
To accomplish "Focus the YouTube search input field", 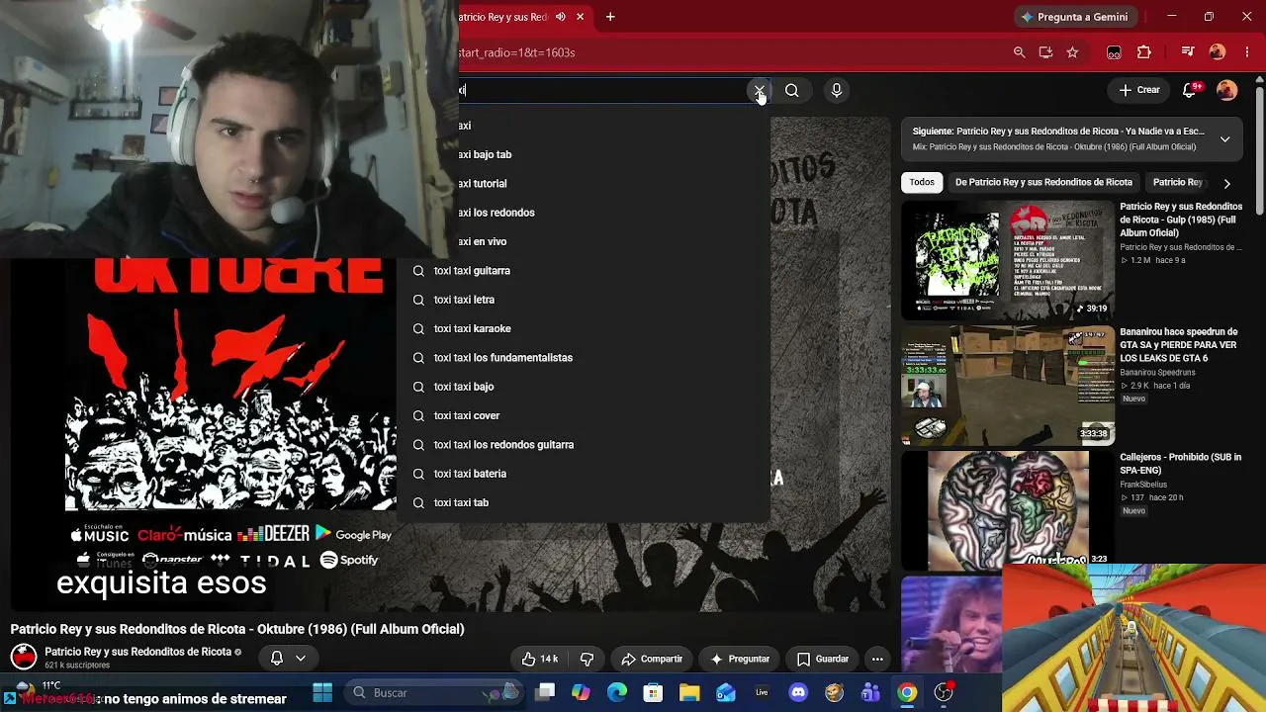I will [603, 90].
